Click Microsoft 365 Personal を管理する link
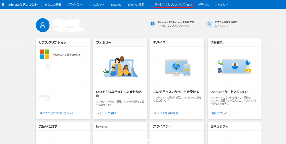286x144 pixels. pyautogui.click(x=176, y=22)
